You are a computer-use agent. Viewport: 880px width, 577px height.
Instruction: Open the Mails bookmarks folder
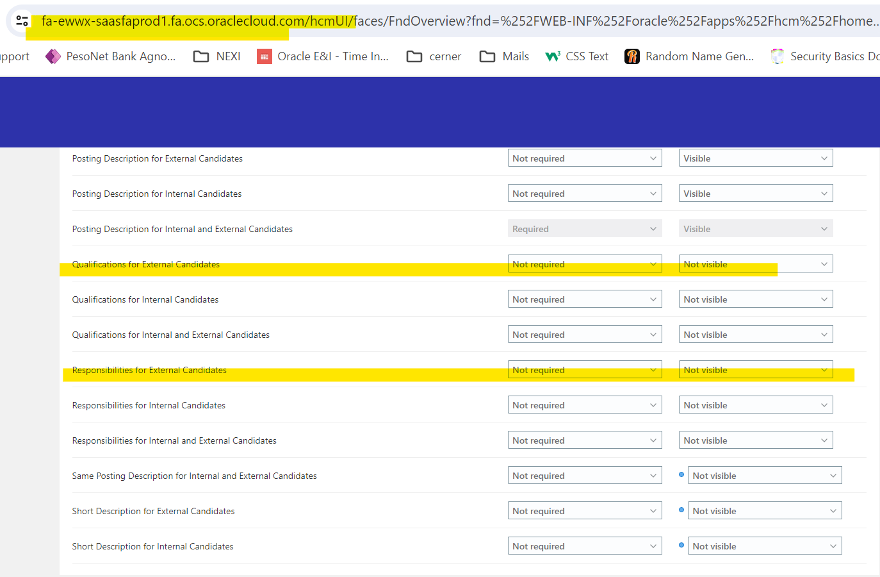[504, 56]
